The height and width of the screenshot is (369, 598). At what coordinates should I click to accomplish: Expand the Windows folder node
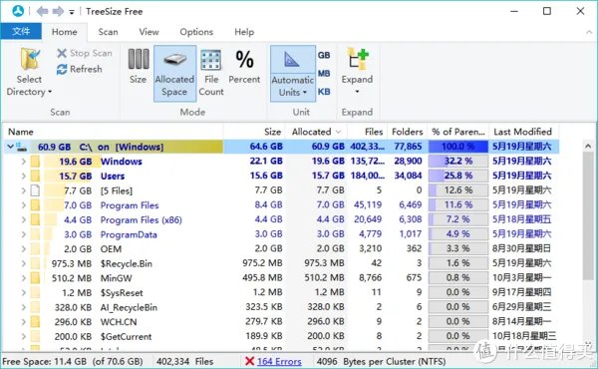click(x=24, y=162)
